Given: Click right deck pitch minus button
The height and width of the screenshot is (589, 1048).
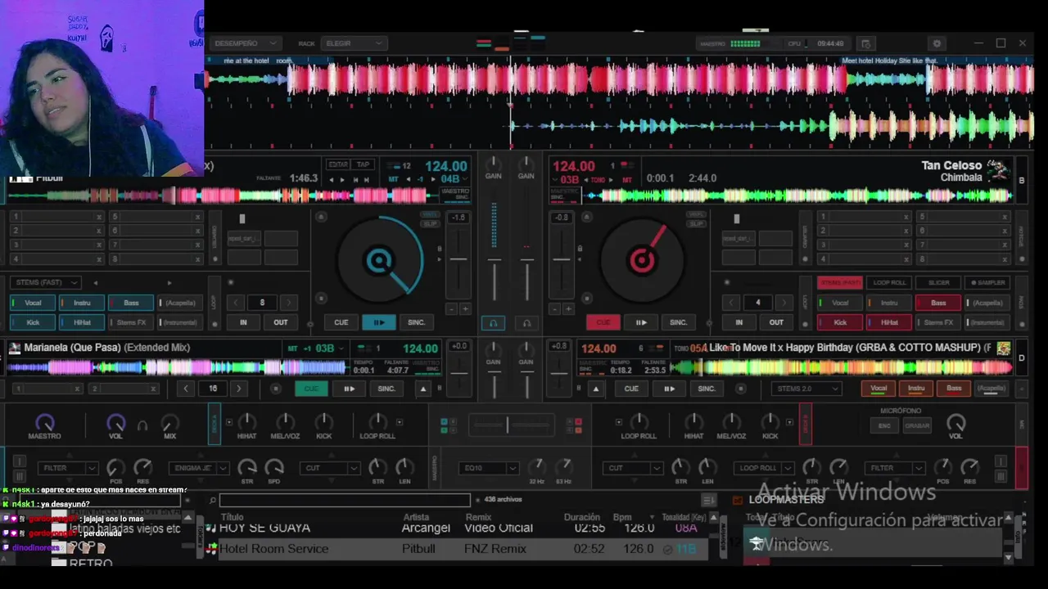Looking at the screenshot, I should point(554,309).
